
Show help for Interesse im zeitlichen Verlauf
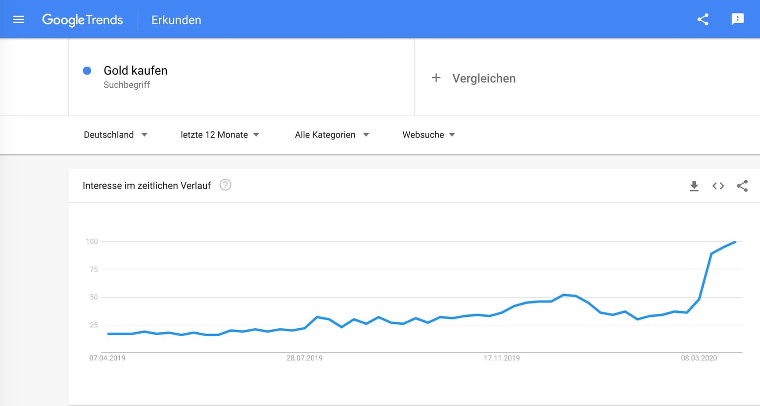(225, 185)
